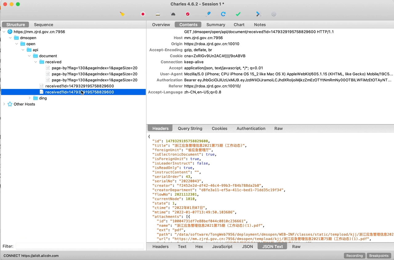Toggle the Breakpoints status button

click(379, 256)
